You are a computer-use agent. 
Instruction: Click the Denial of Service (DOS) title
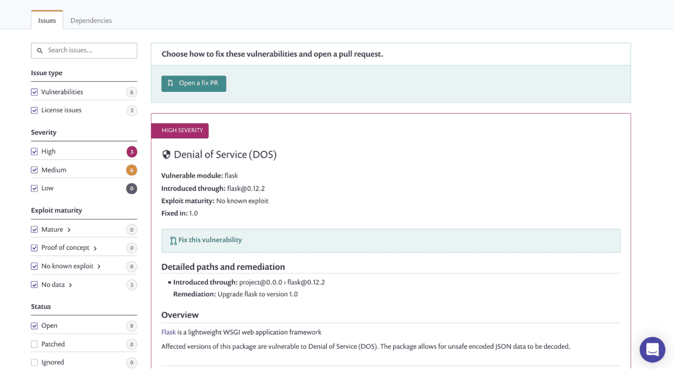225,155
